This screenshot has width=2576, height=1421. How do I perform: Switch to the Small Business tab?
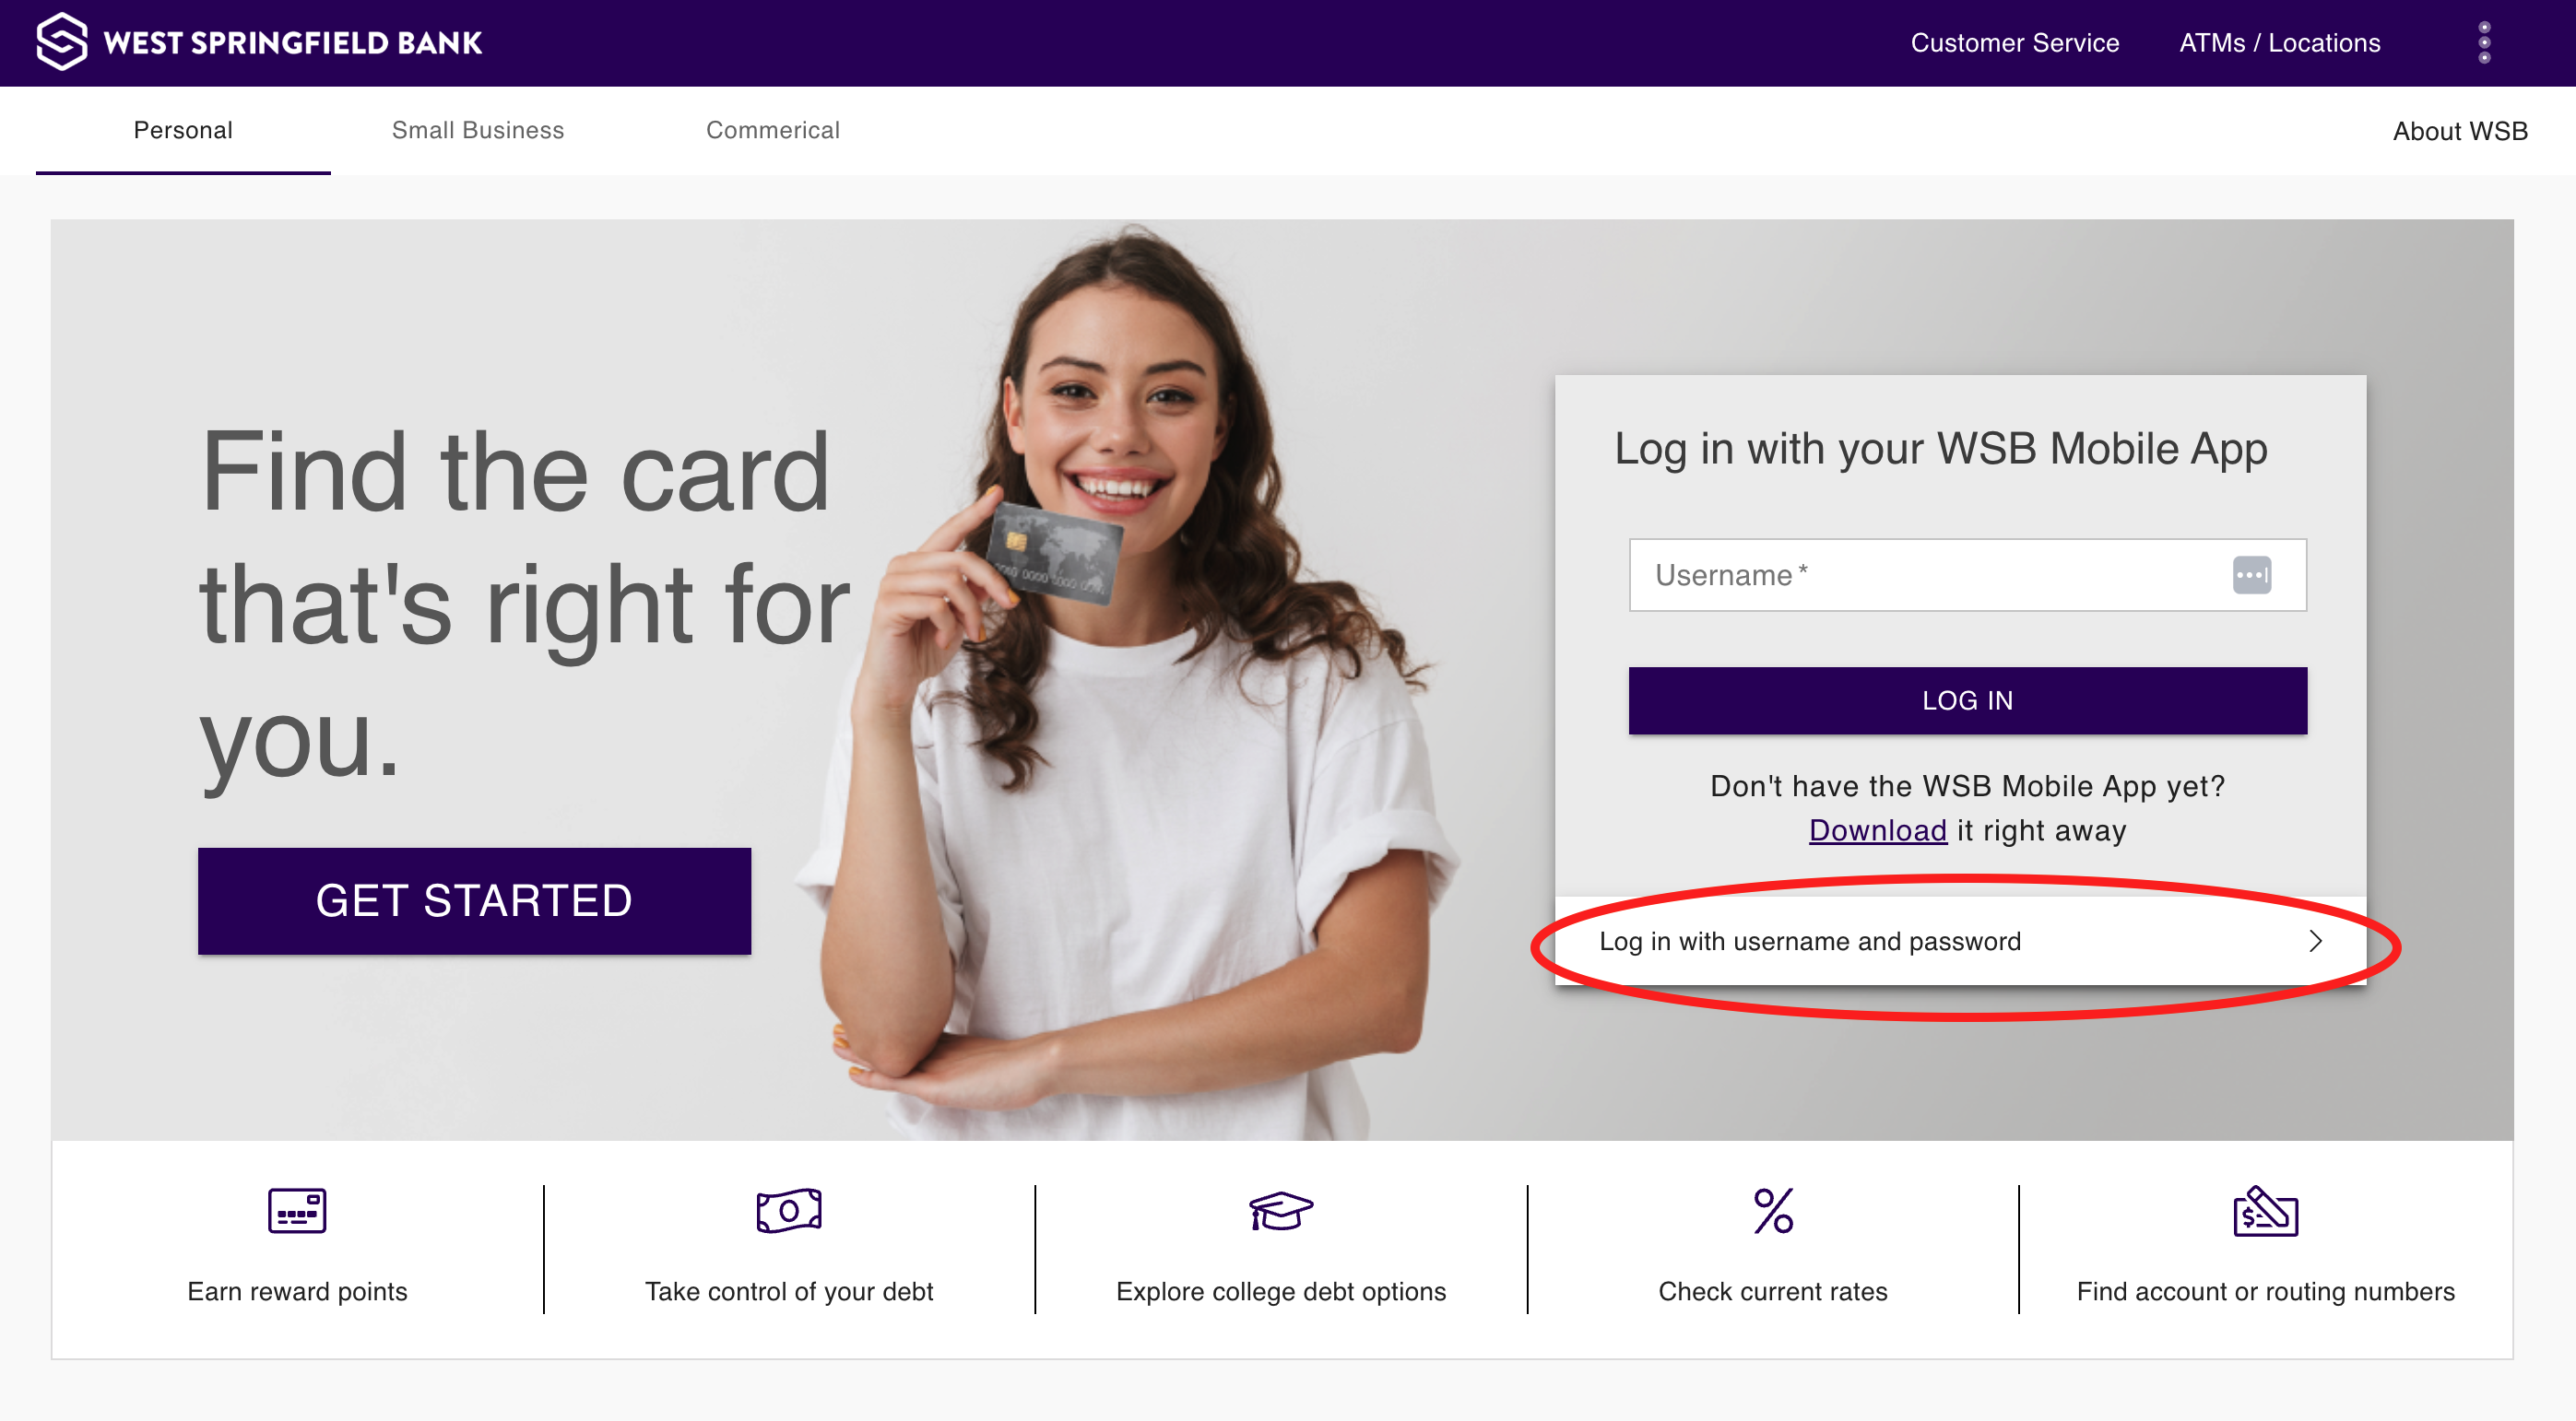[x=478, y=130]
